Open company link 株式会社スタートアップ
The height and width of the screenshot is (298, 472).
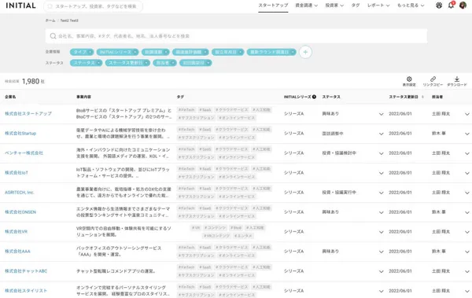(28, 113)
